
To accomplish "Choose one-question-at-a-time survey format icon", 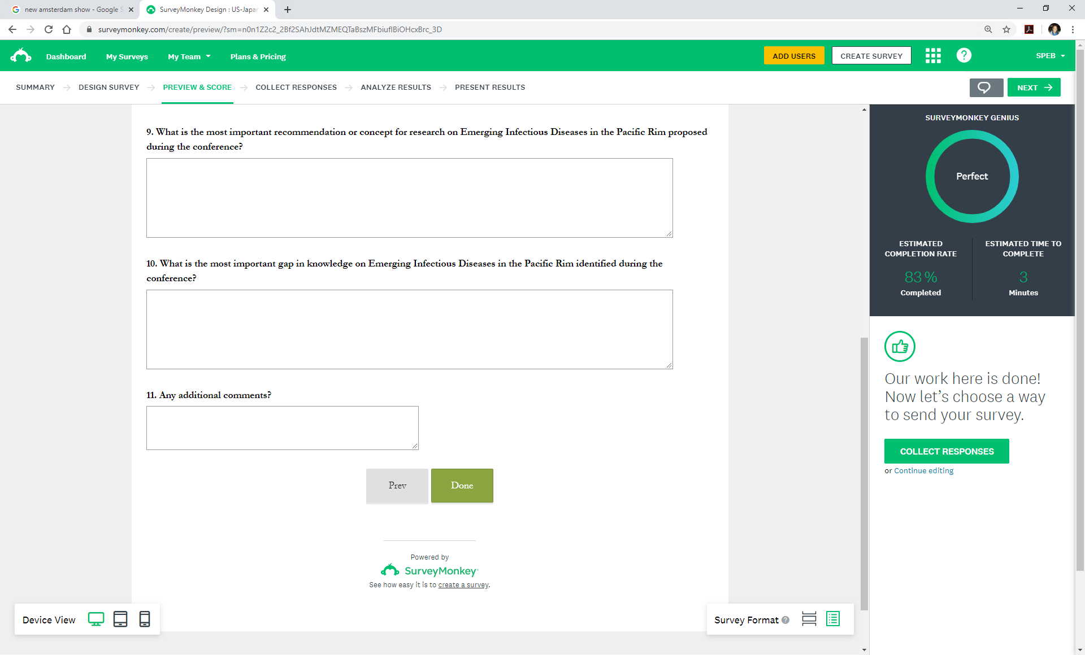I will (809, 619).
